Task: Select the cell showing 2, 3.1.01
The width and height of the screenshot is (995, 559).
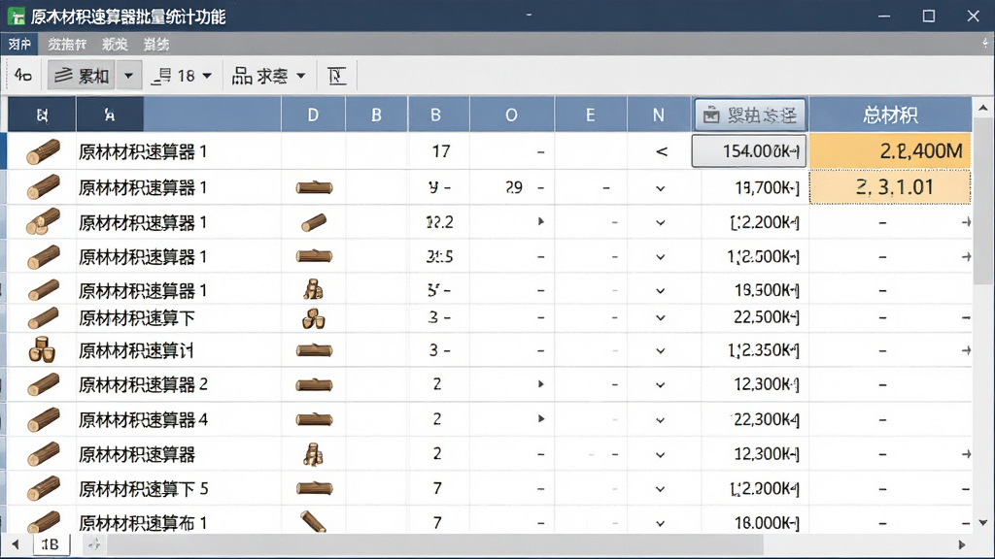Action: (x=890, y=187)
